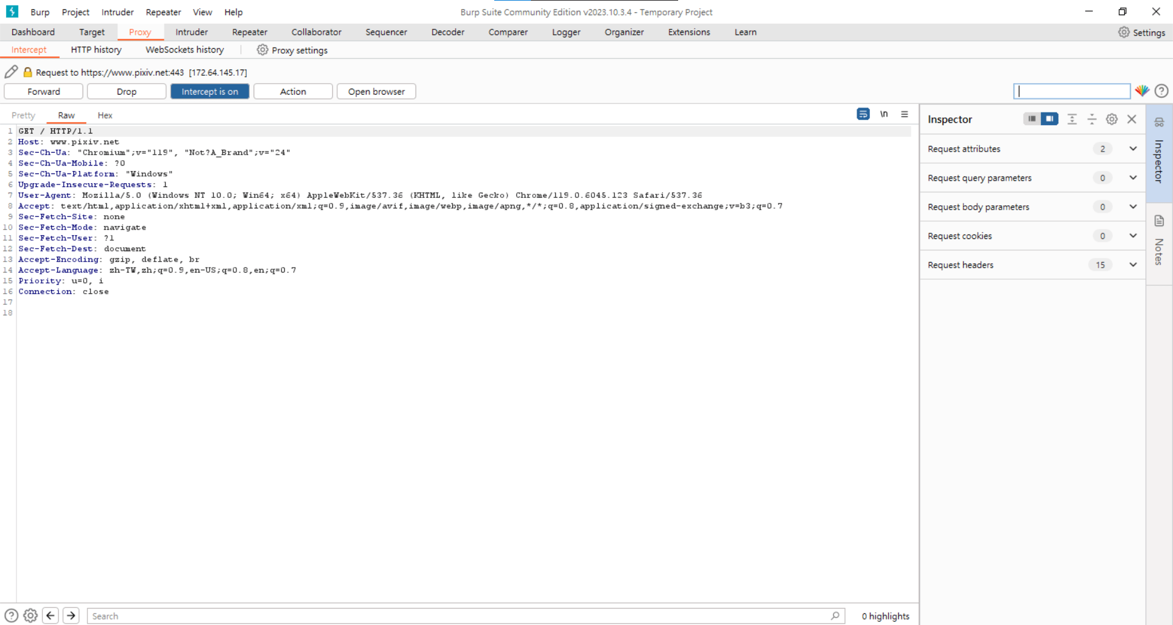Click the 0 highlights label
This screenshot has width=1173, height=625.
pos(885,616)
